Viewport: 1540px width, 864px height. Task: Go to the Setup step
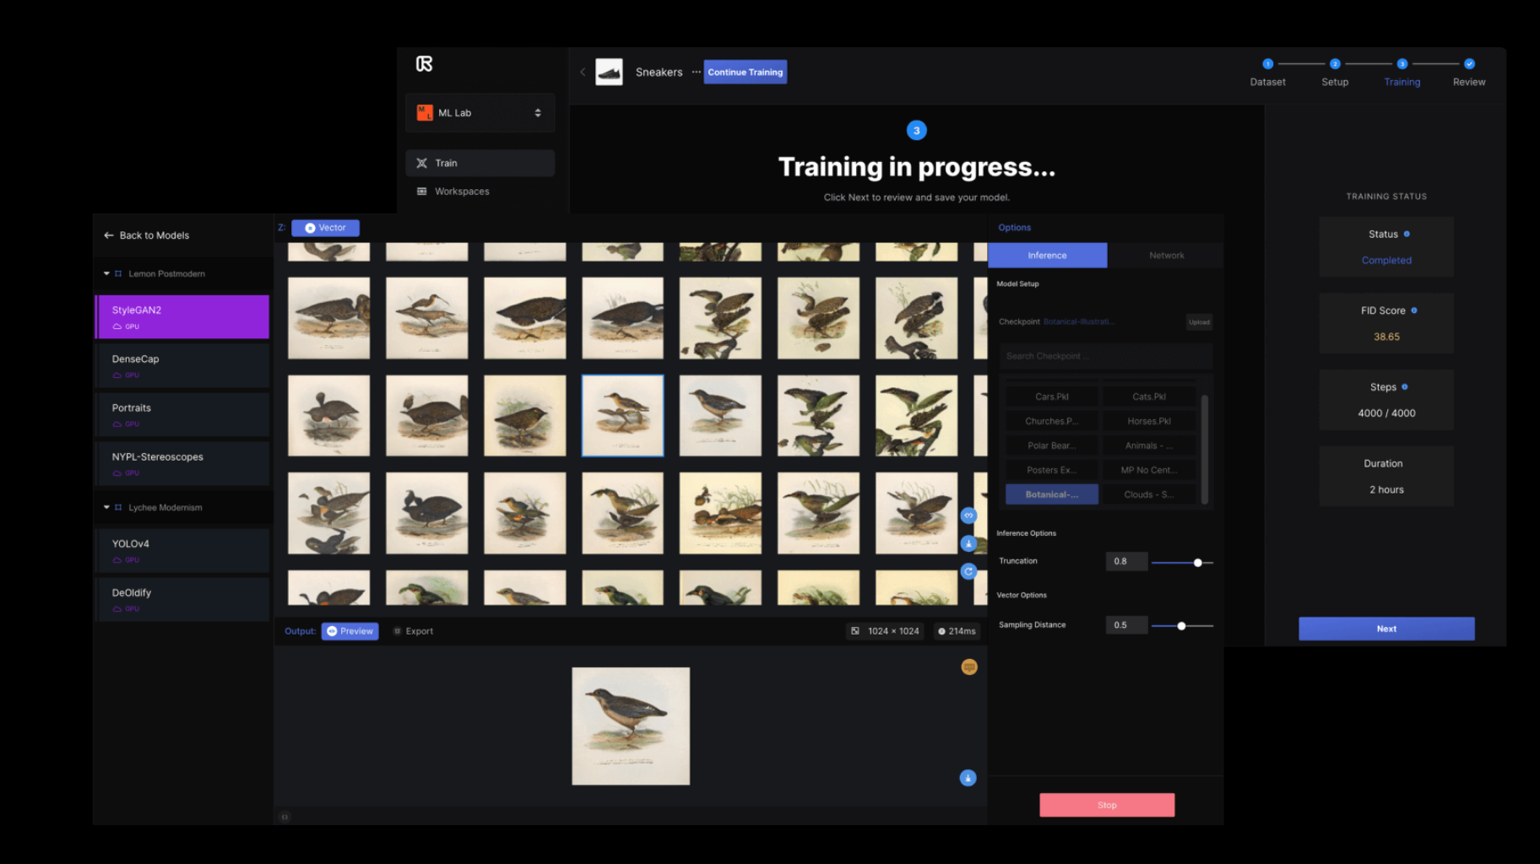1334,73
